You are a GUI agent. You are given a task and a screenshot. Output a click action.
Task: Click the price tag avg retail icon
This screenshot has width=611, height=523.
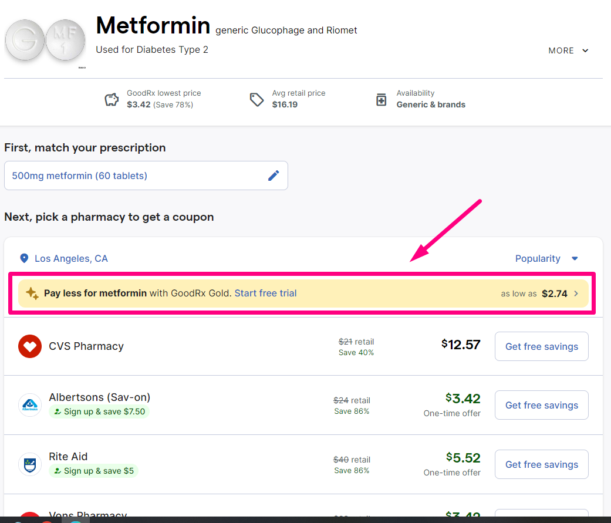click(256, 100)
